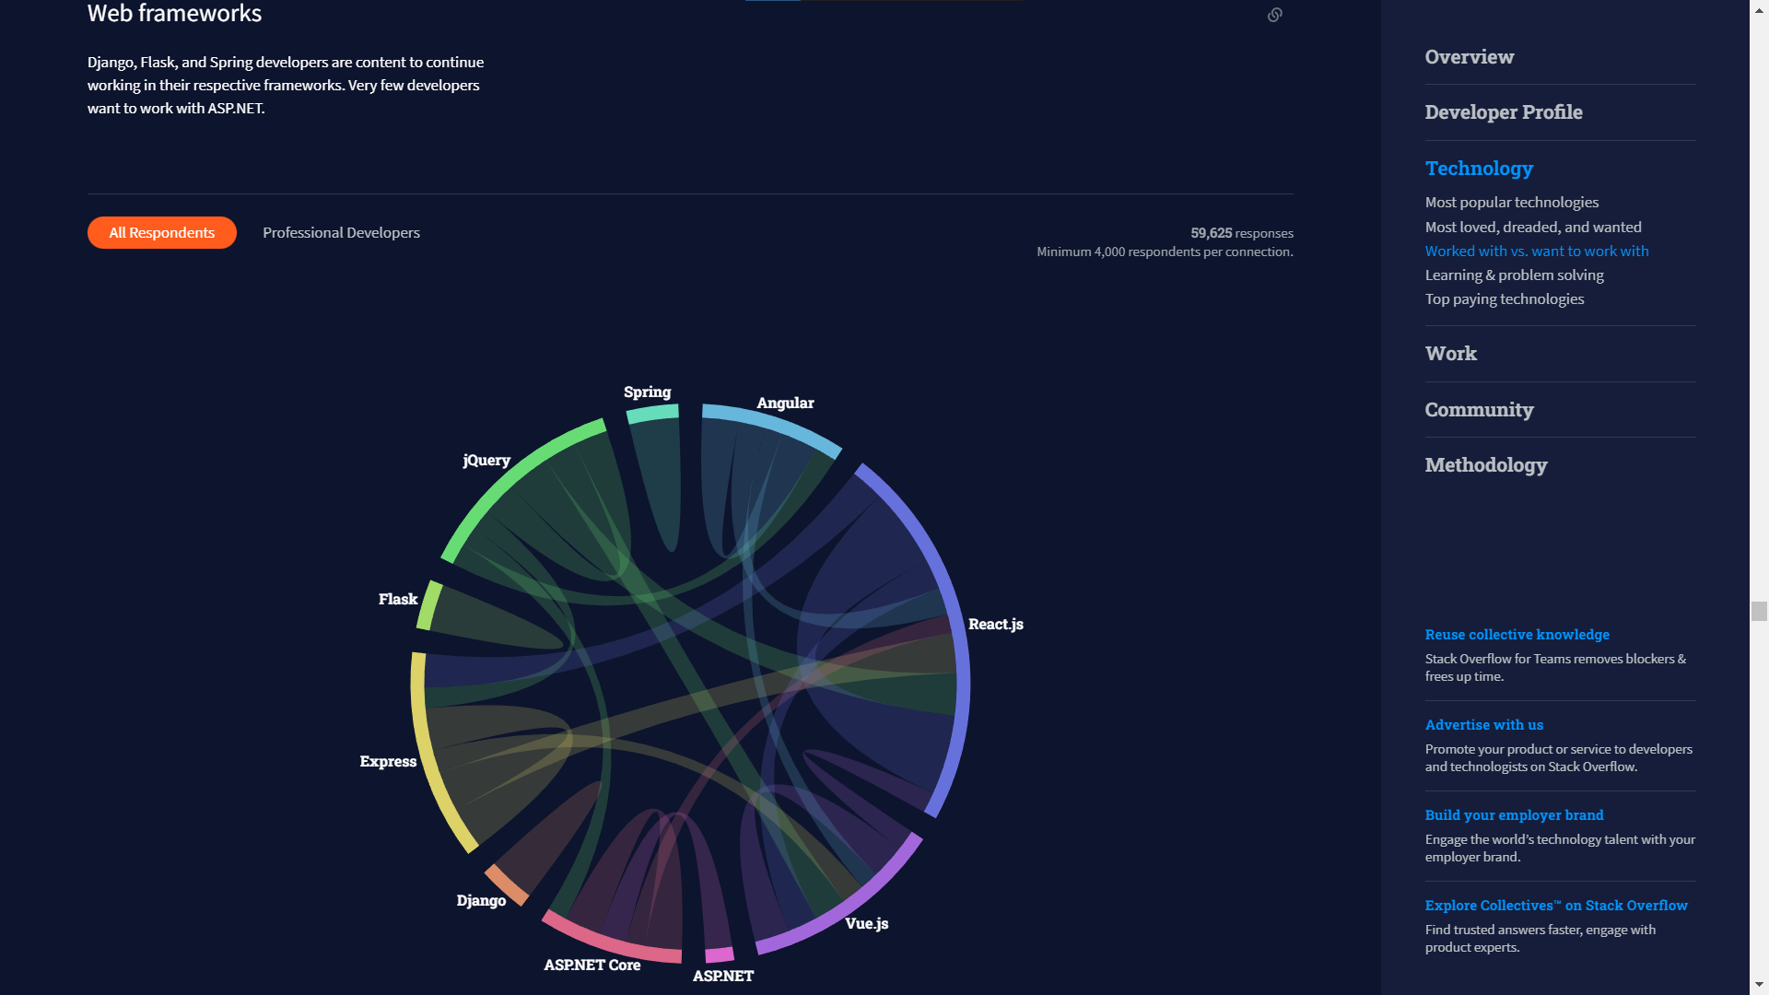Expand the Community section

(1479, 410)
